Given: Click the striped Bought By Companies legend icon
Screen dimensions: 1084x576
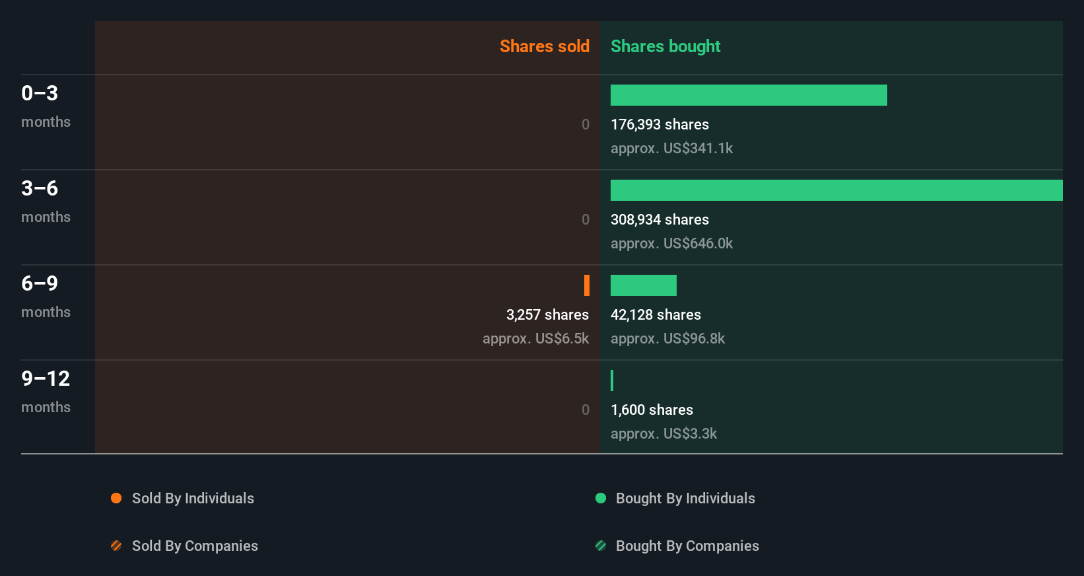Looking at the screenshot, I should tap(601, 546).
